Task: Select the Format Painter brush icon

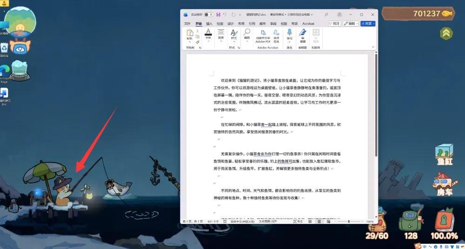Action: click(x=198, y=42)
